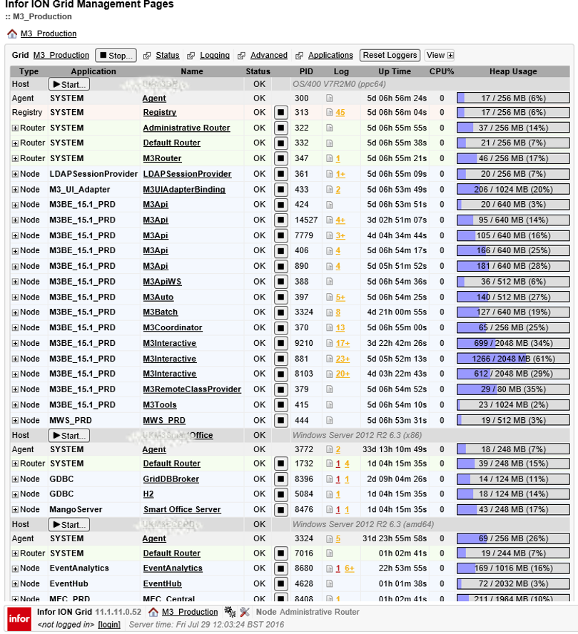
Task: Open the M3Coordinator name link
Action: [x=173, y=328]
